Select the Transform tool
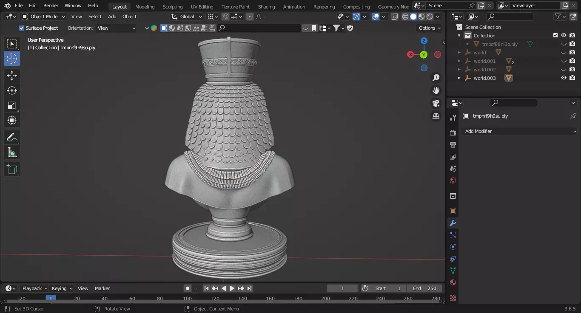This screenshot has height=313, width=581. [12, 120]
